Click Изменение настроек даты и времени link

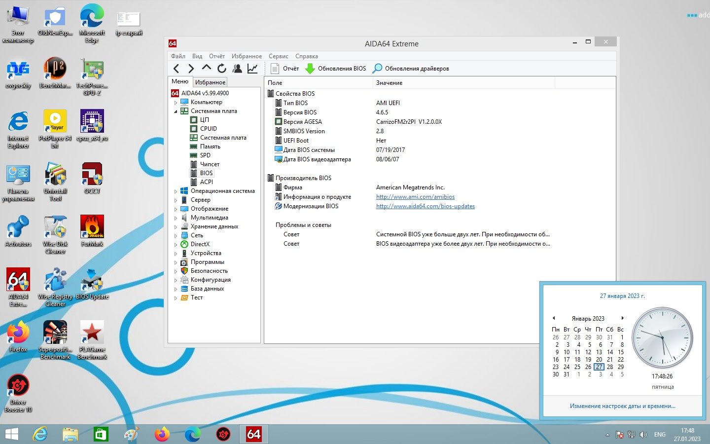pos(623,406)
